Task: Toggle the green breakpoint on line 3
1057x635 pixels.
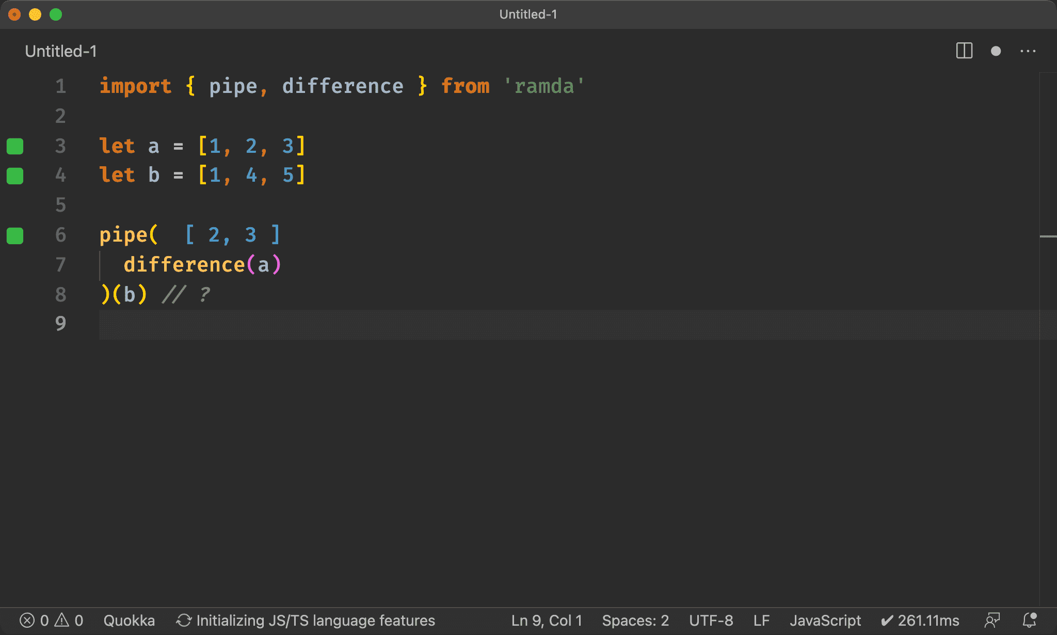Action: coord(17,145)
